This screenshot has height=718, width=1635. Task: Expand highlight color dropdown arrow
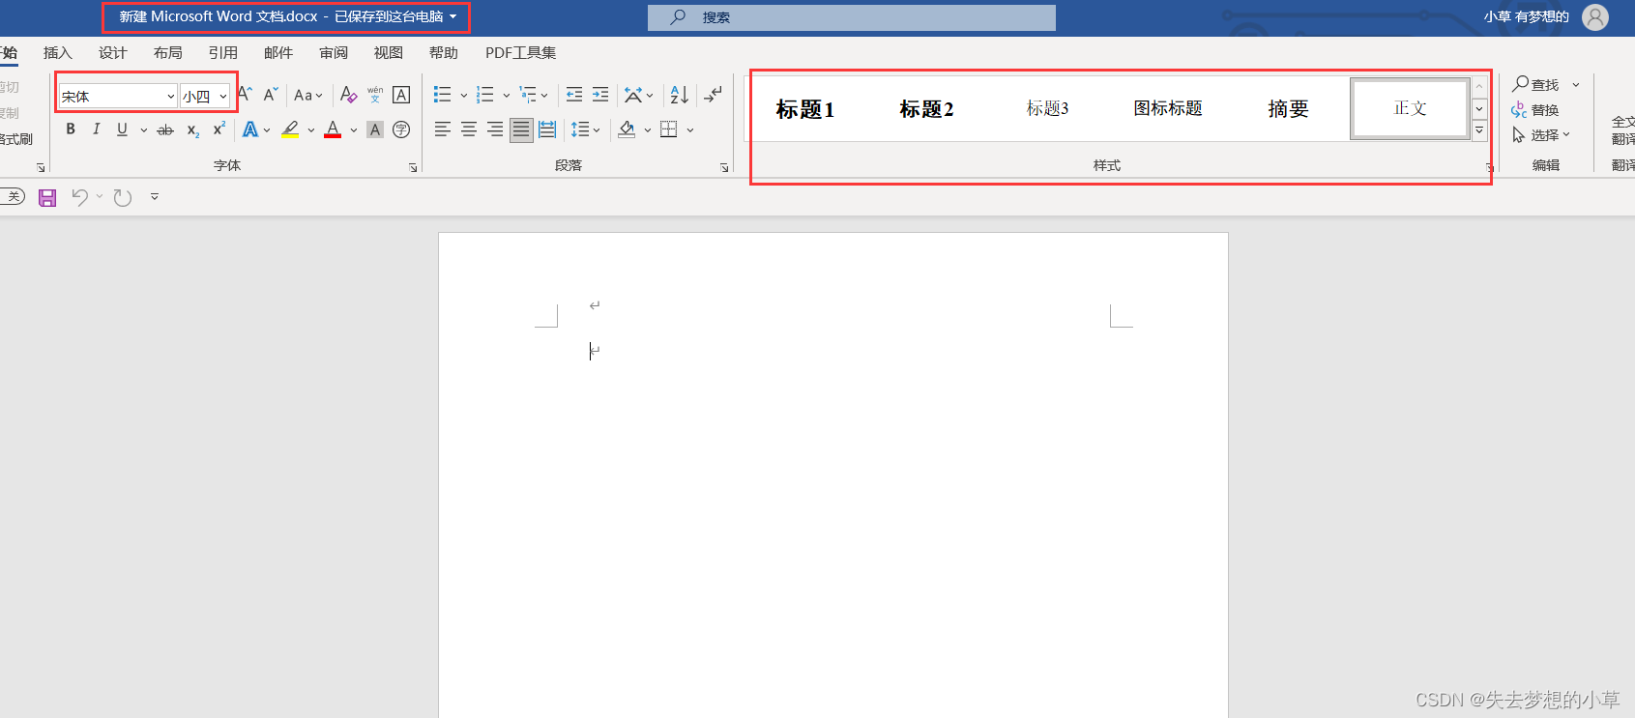311,129
